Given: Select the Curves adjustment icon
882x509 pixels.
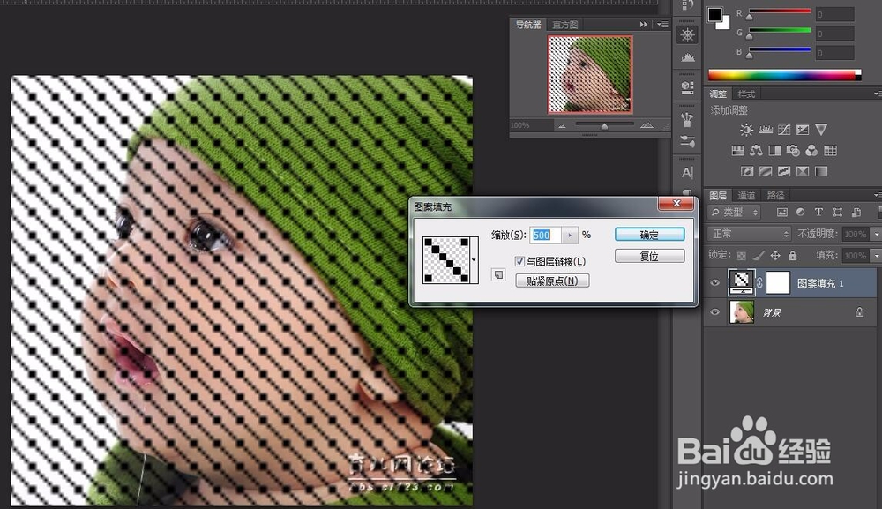Looking at the screenshot, I should tap(784, 130).
